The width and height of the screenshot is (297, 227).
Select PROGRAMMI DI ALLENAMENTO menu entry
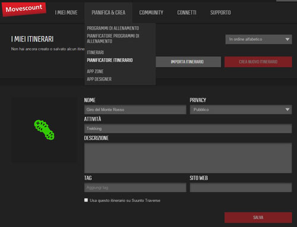(113, 28)
